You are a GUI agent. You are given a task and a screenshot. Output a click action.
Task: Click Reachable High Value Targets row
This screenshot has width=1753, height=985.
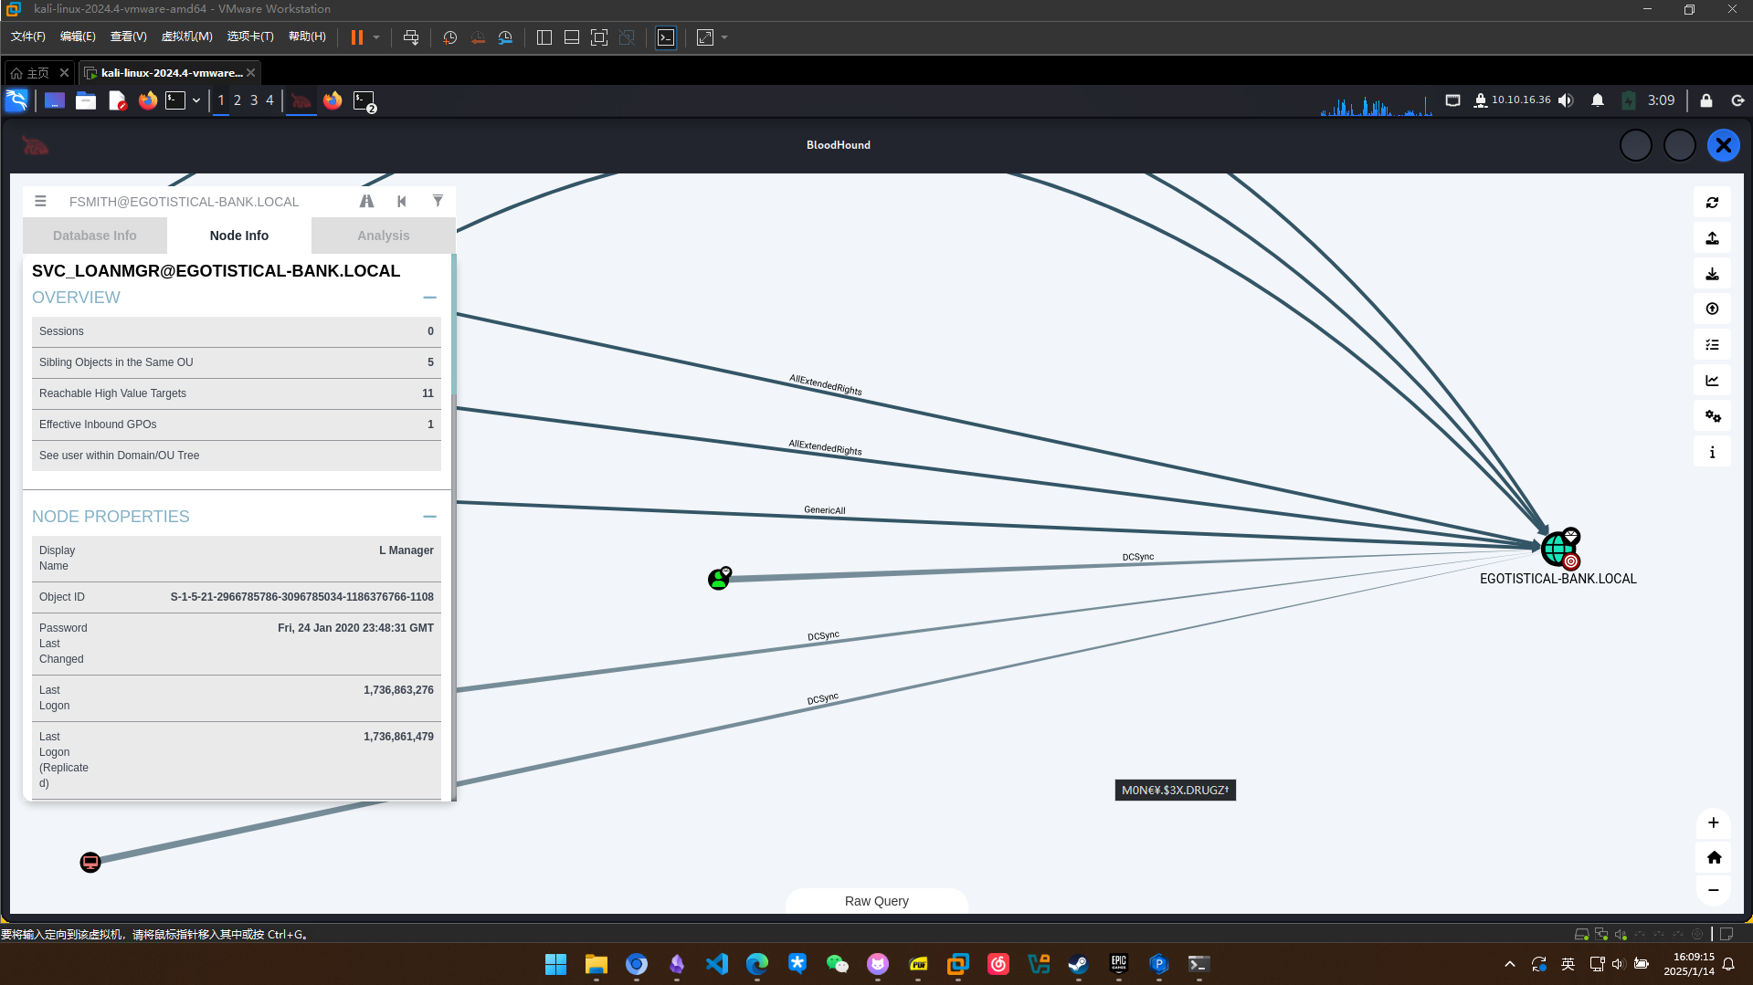pyautogui.click(x=236, y=393)
